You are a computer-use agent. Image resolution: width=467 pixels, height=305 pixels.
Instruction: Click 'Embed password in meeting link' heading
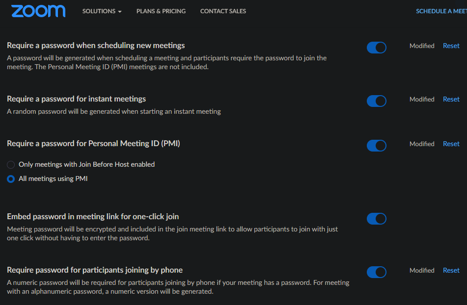93,217
